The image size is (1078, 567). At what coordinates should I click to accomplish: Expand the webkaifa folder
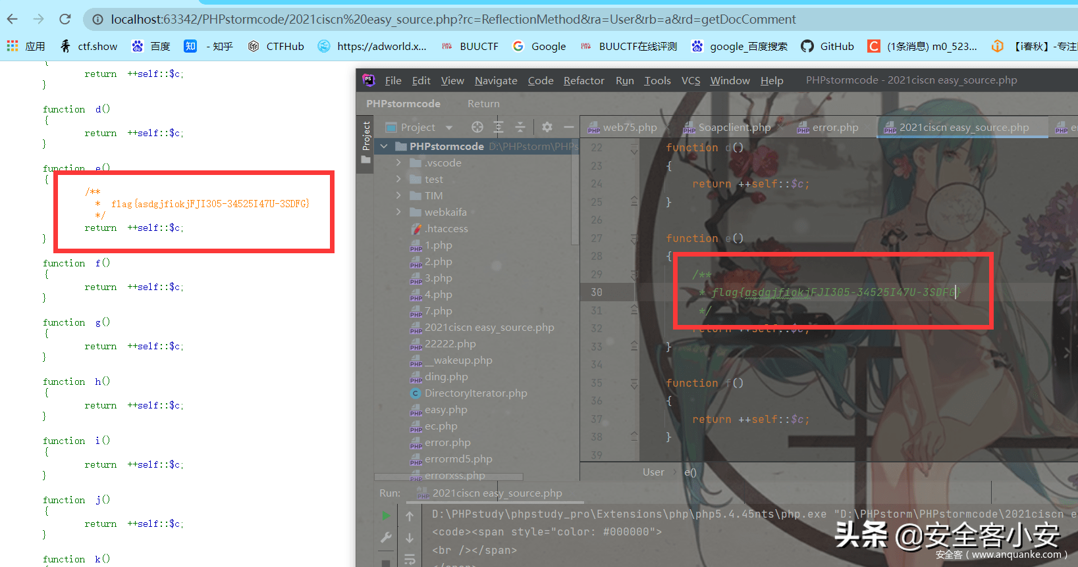pyautogui.click(x=398, y=212)
